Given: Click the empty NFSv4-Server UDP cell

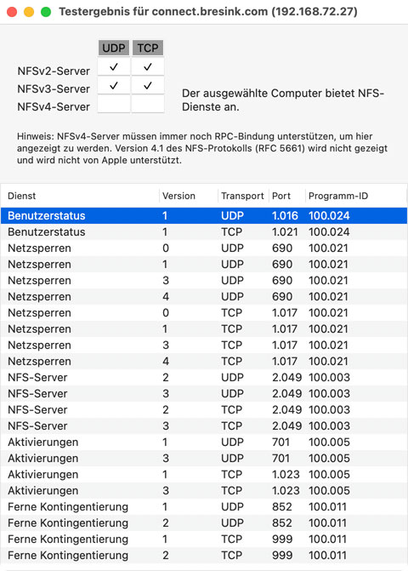Looking at the screenshot, I should [114, 104].
